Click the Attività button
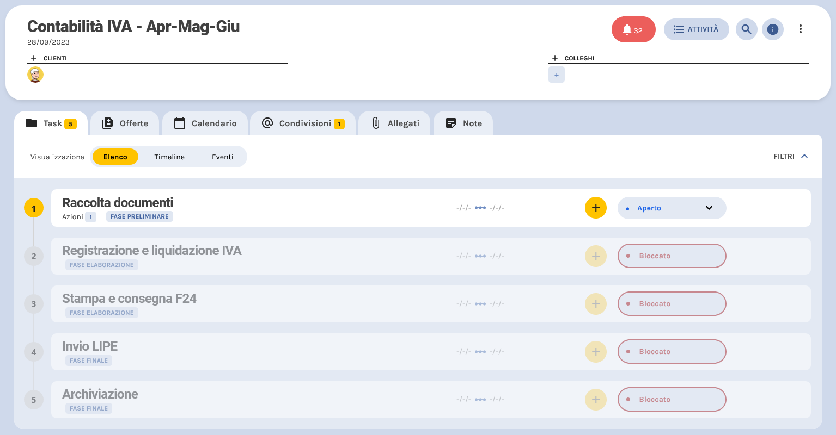836x435 pixels. (x=695, y=29)
